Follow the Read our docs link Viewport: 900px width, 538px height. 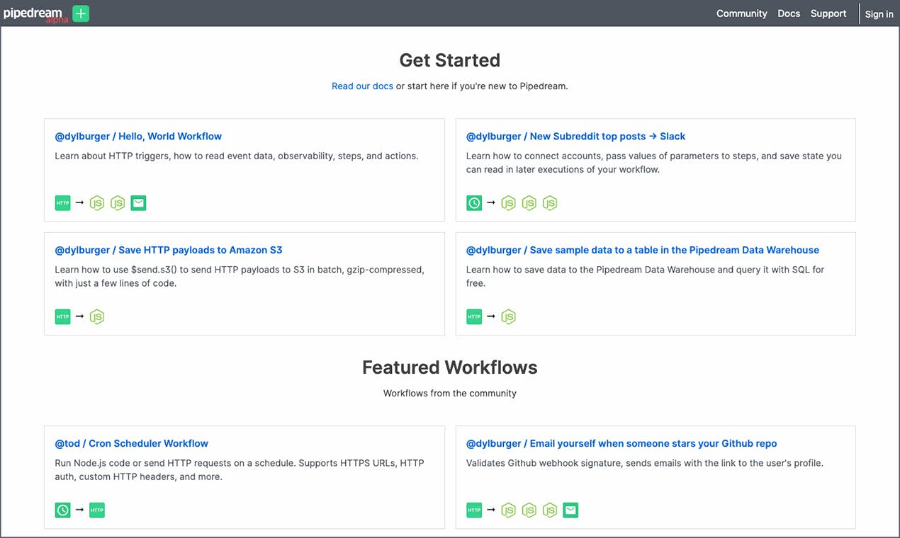click(x=362, y=86)
